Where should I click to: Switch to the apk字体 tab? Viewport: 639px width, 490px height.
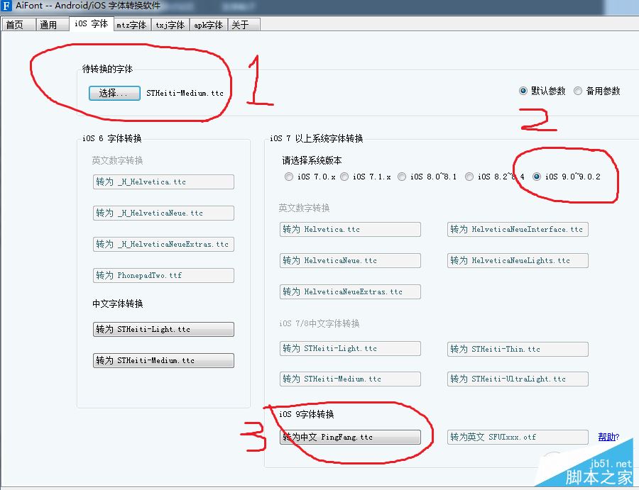[x=208, y=23]
